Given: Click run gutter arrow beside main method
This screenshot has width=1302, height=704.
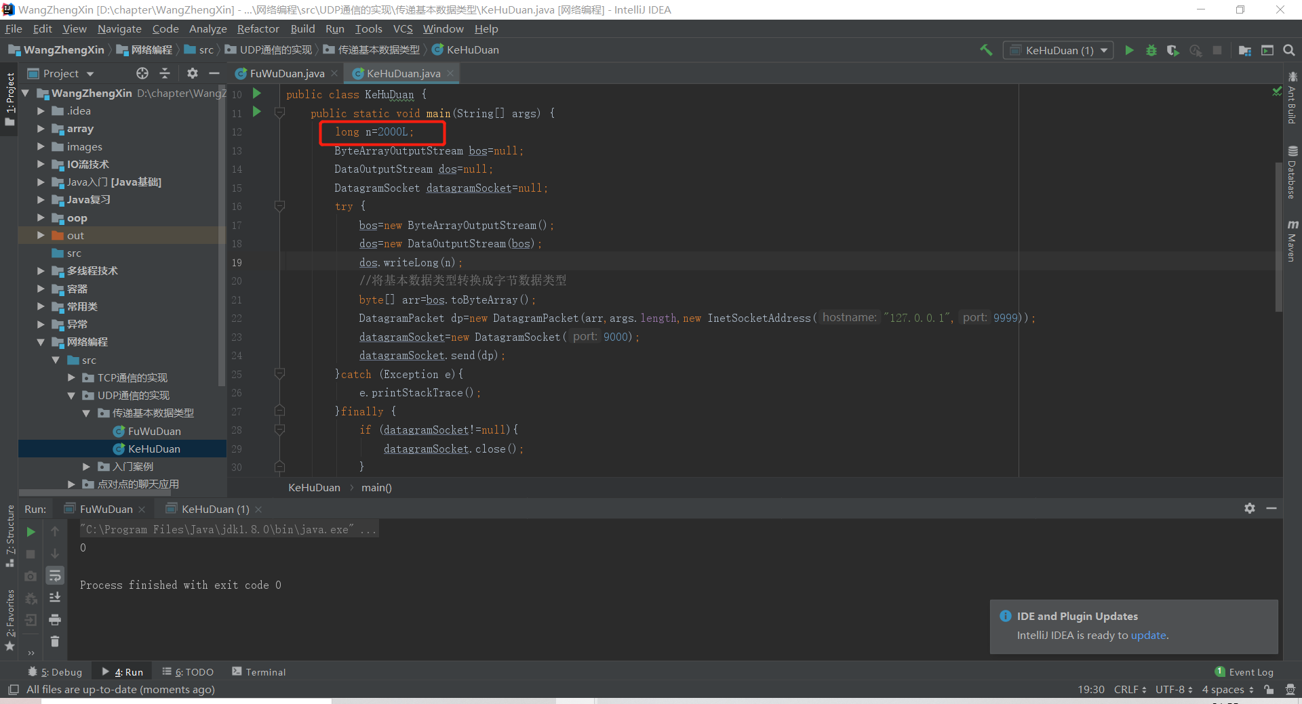Looking at the screenshot, I should click(257, 112).
